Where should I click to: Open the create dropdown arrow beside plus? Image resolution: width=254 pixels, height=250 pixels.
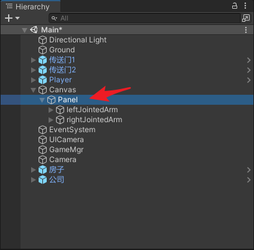tap(17, 18)
